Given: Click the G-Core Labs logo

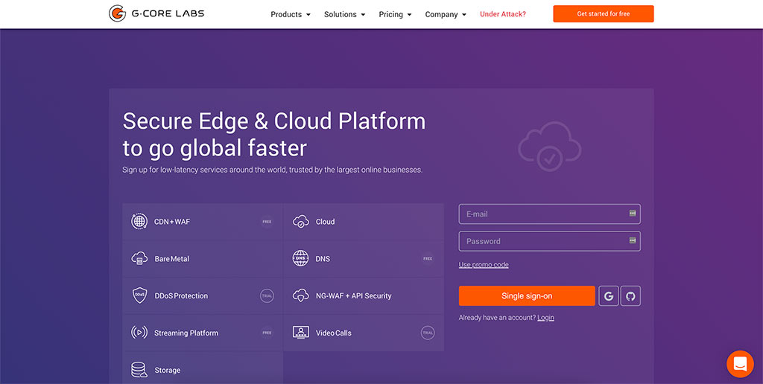Looking at the screenshot, I should tap(156, 13).
